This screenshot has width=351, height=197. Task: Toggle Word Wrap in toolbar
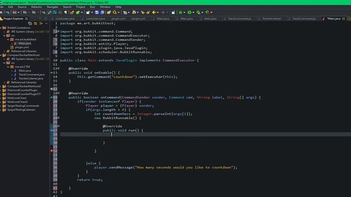click(55, 13)
